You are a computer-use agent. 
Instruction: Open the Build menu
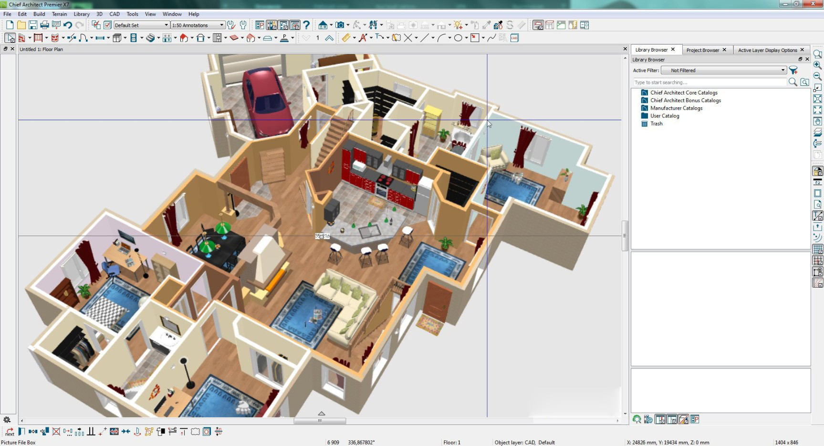pos(39,14)
